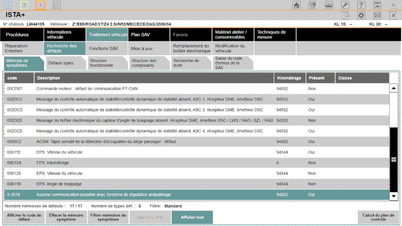Screen dimensions: 402x226
Task: Select fault row 002DCE ASC 4
Action: tap(196, 131)
